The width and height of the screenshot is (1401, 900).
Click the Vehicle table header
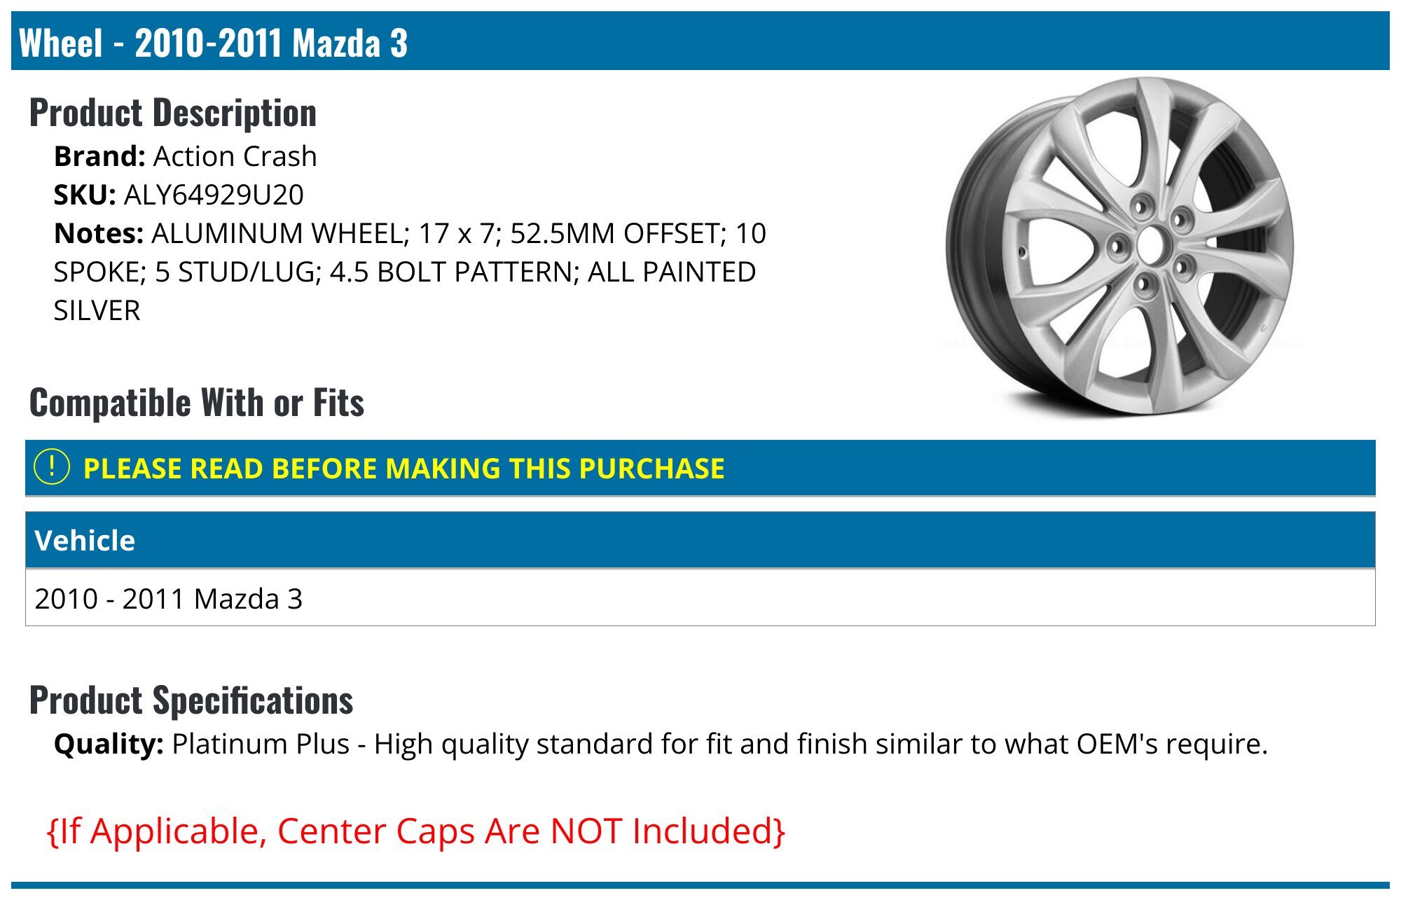point(700,540)
